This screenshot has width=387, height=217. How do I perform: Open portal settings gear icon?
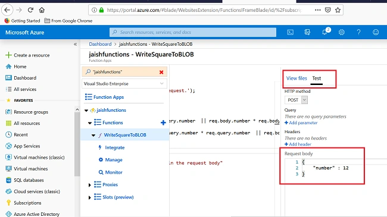(x=342, y=32)
